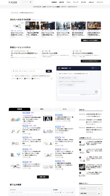Open notice about メルカリ event report
Image resolution: width=110 pixels, height=196 pixels.
tap(94, 122)
